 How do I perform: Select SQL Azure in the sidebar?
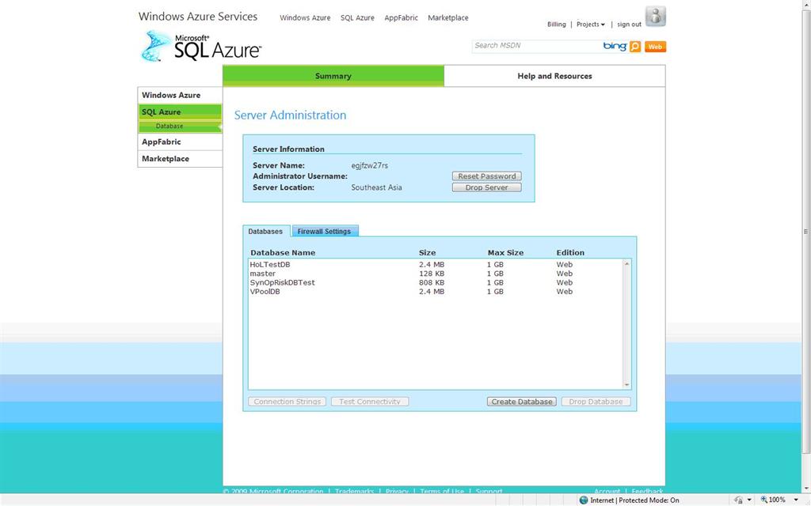tap(180, 112)
